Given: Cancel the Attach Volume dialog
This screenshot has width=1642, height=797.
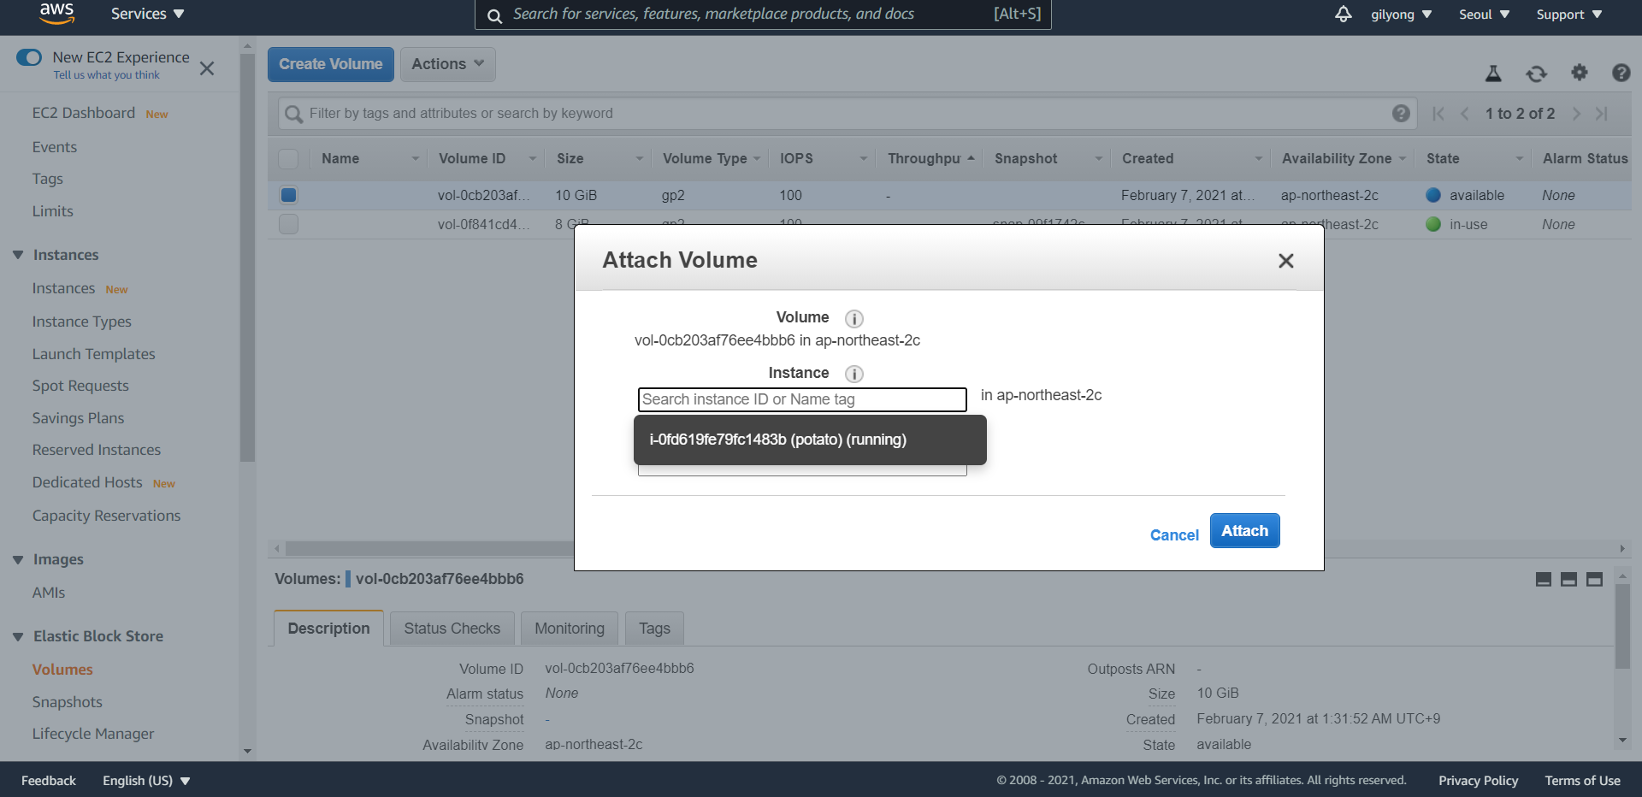Looking at the screenshot, I should (x=1174, y=534).
